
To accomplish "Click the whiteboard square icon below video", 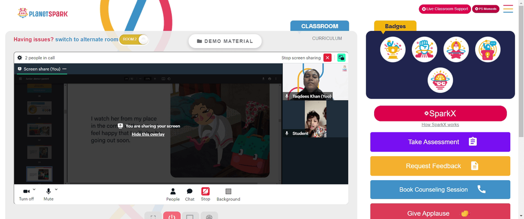I will tap(190, 216).
